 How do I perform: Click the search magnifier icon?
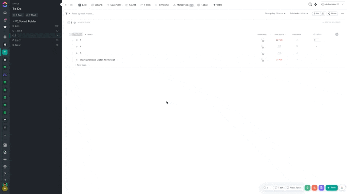(x=310, y=4)
